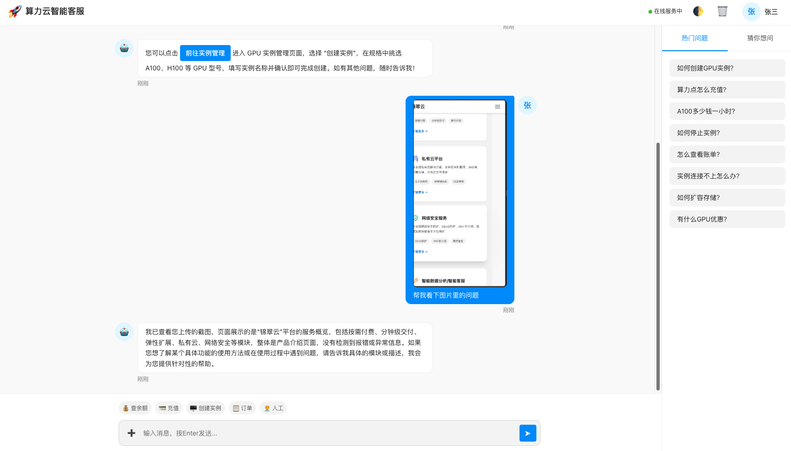The image size is (791, 451).
Task: Select question 如何扩容存储?
Action: tap(727, 198)
